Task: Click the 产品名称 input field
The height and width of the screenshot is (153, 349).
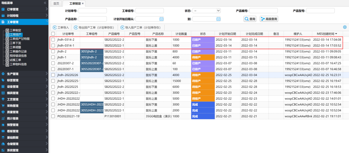Action: pyautogui.click(x=93, y=19)
